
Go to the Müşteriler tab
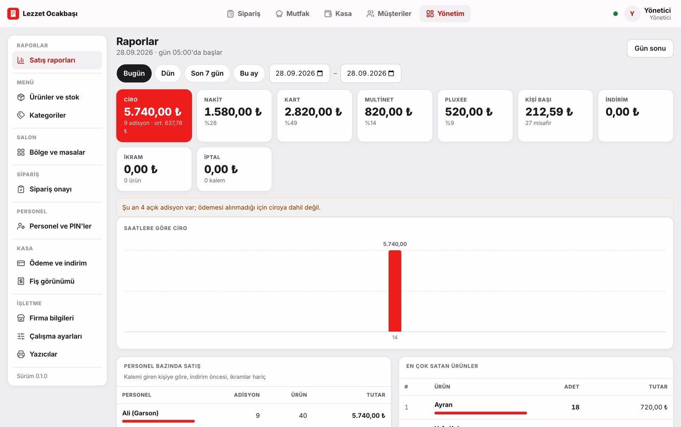click(x=389, y=14)
